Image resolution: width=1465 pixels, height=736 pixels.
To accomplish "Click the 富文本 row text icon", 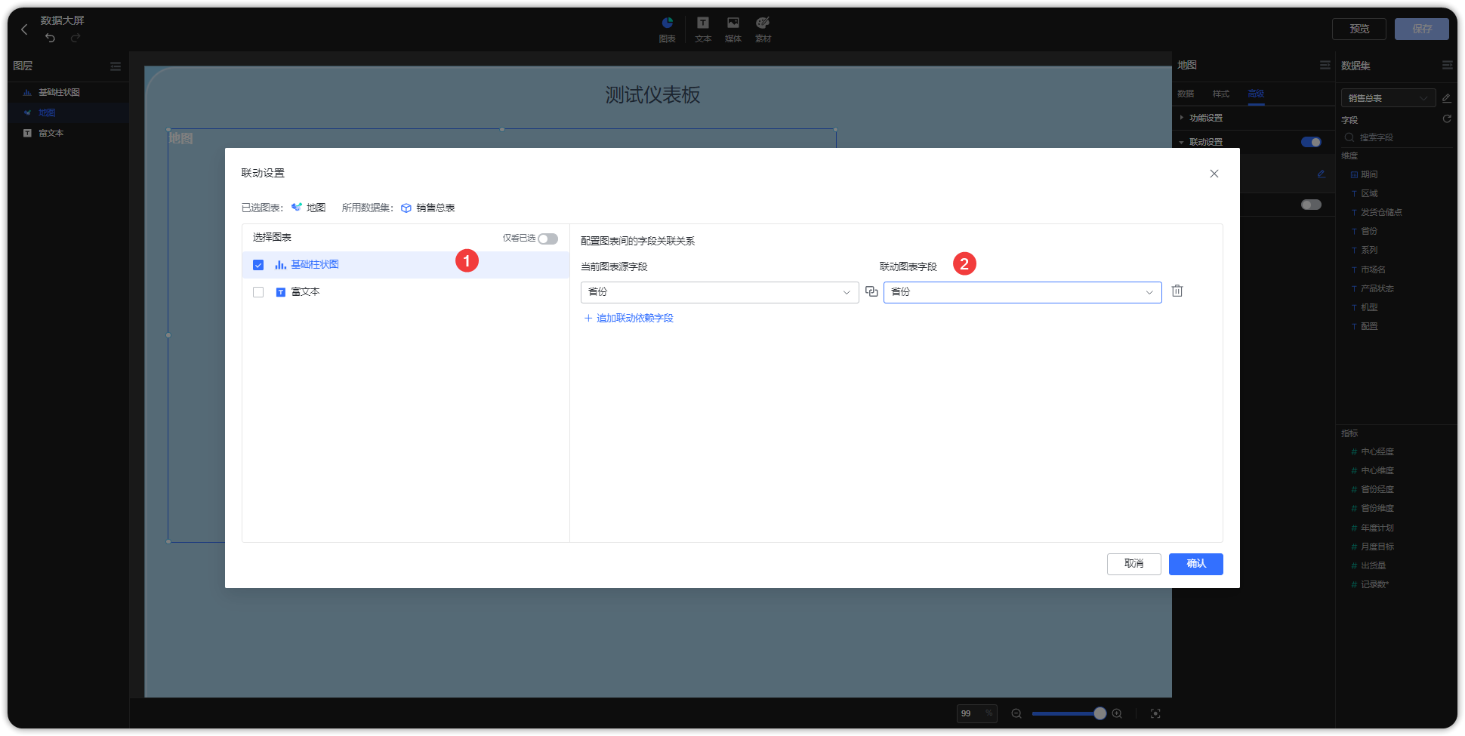I will pos(280,292).
